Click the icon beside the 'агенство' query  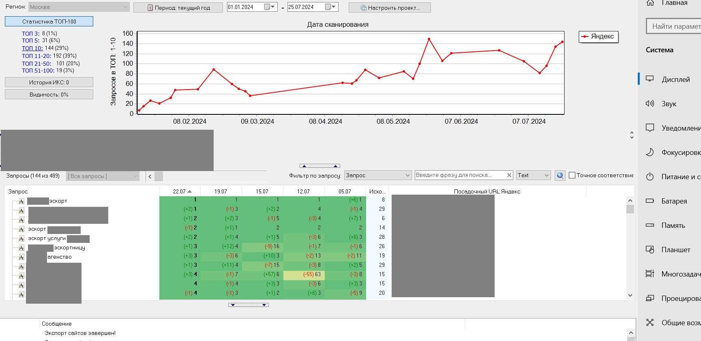(x=21, y=257)
